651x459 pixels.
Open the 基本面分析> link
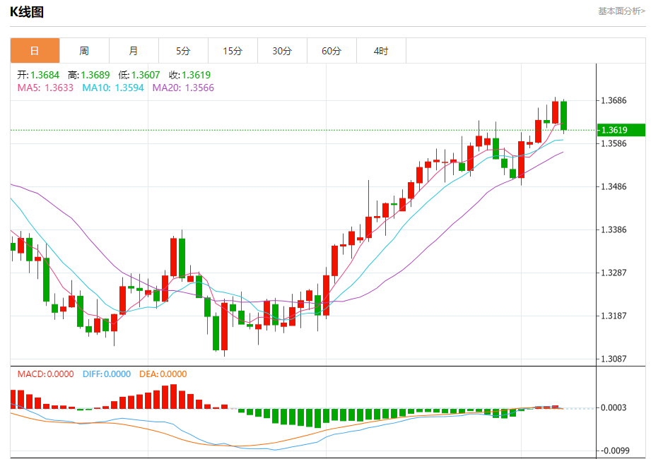point(621,11)
